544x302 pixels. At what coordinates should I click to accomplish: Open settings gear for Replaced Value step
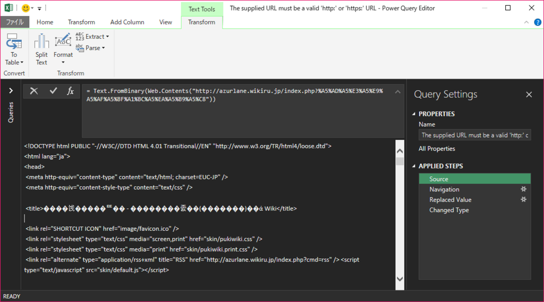pyautogui.click(x=523, y=199)
